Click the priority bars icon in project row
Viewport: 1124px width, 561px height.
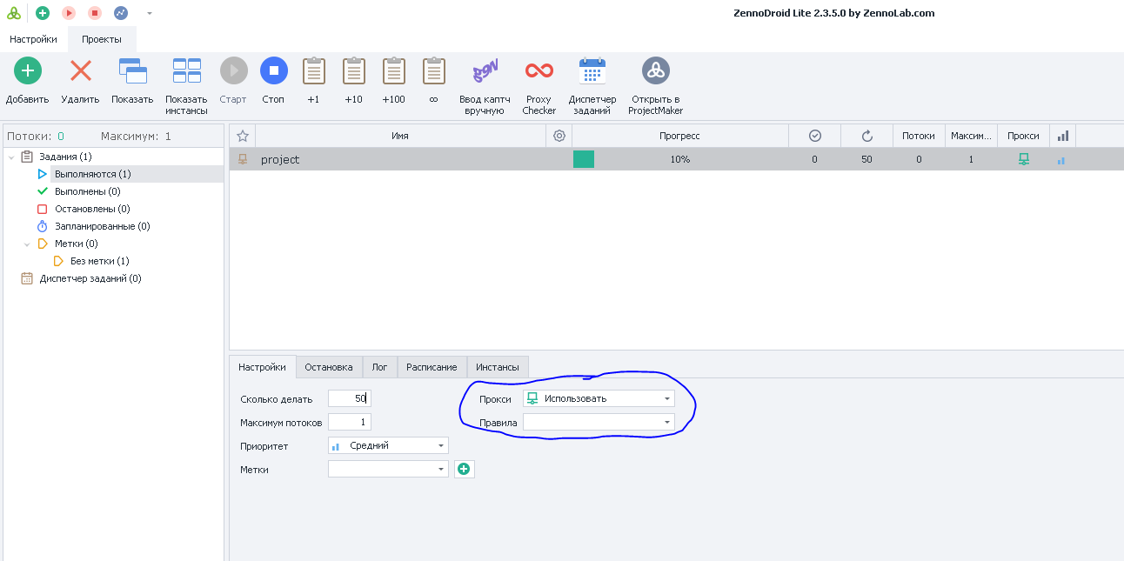click(1061, 160)
